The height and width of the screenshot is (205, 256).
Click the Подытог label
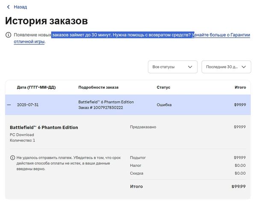(x=138, y=158)
